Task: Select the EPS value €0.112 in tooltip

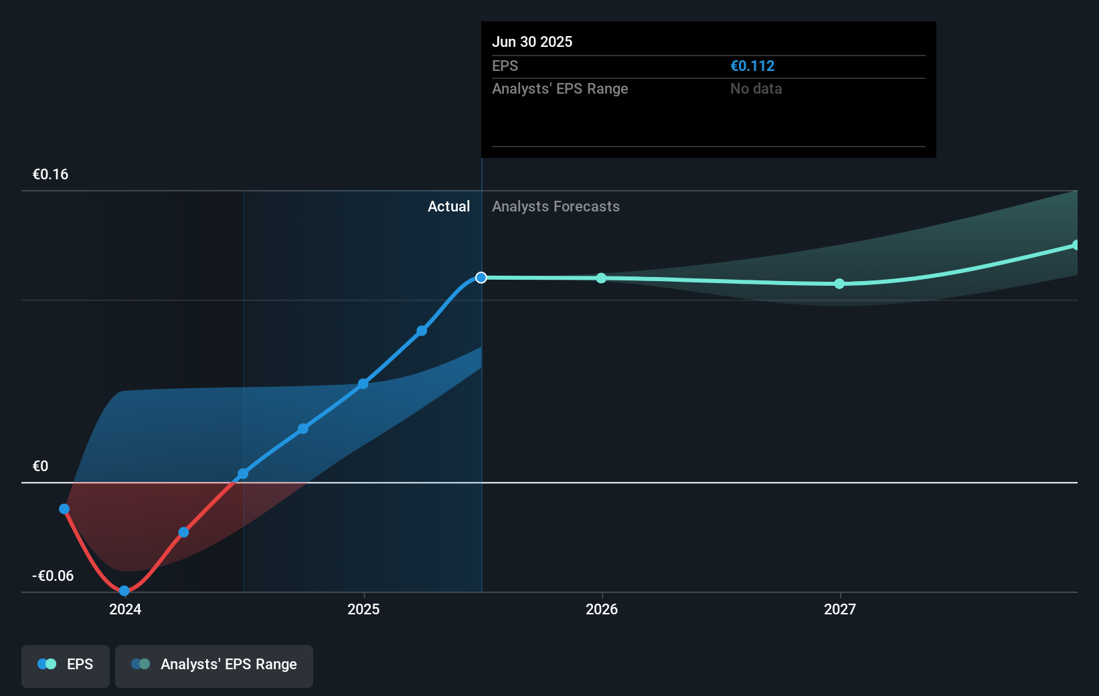Action: click(x=752, y=66)
